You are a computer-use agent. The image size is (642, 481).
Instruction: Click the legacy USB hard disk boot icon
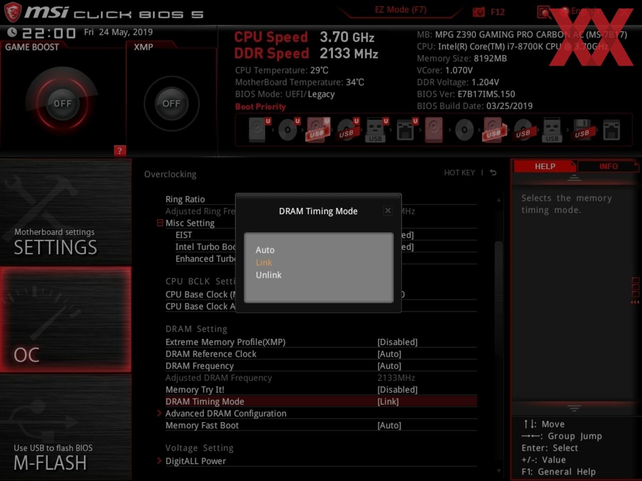click(x=494, y=130)
